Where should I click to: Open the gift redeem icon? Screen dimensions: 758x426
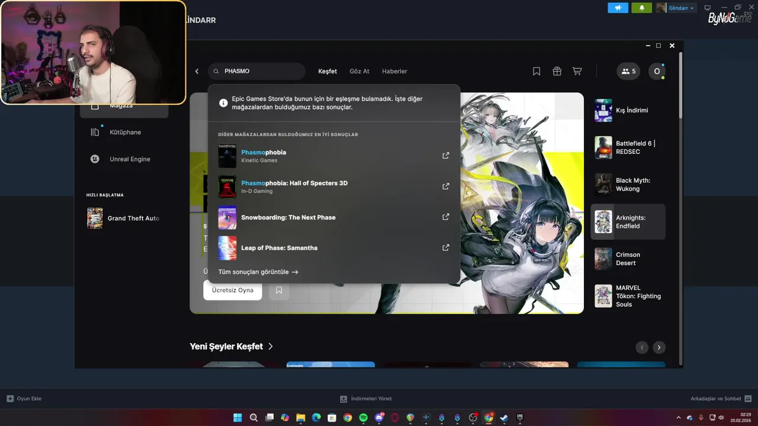557,71
